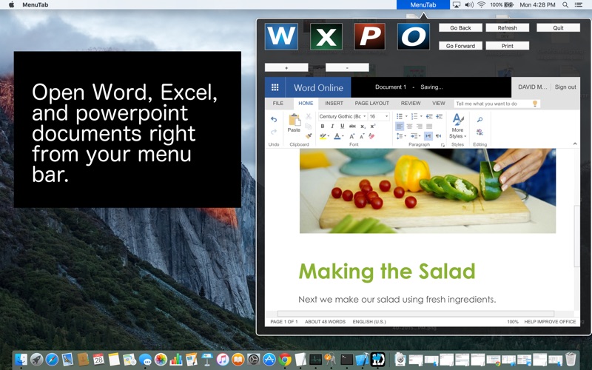Click the Paste clipboard icon
The width and height of the screenshot is (592, 370).
294,121
